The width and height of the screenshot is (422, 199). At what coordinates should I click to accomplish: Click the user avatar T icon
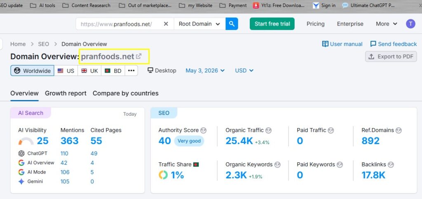click(410, 23)
